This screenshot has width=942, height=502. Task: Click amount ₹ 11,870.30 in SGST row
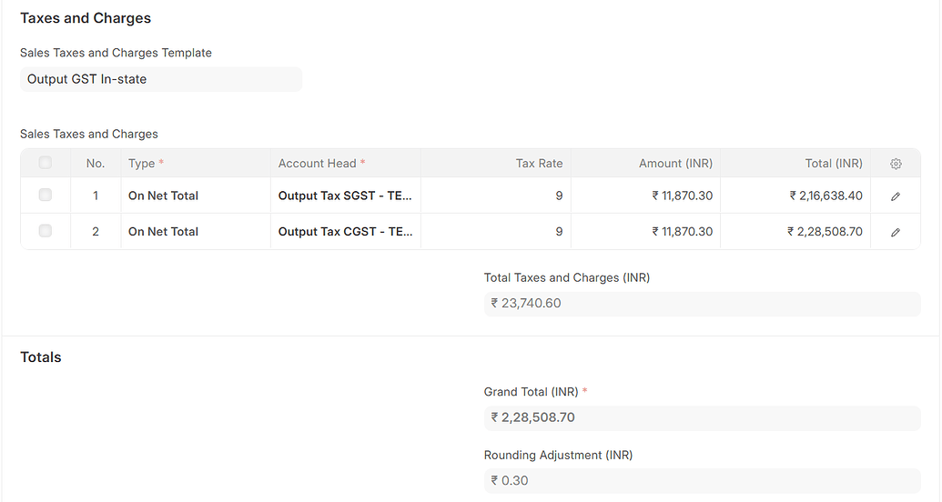[646, 196]
